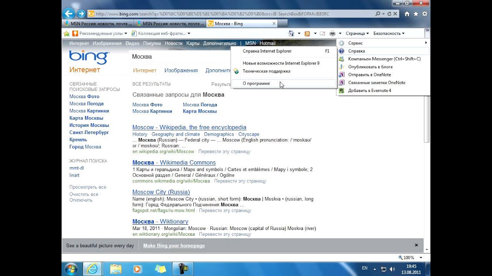The height and width of the screenshot is (276, 492).
Task: Click the address bar search magnifier icon
Action: [x=378, y=14]
